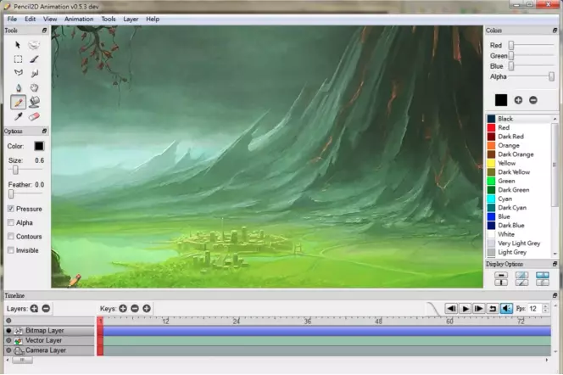Open the Edit menu
Viewport: 563px width, 375px height.
30,19
